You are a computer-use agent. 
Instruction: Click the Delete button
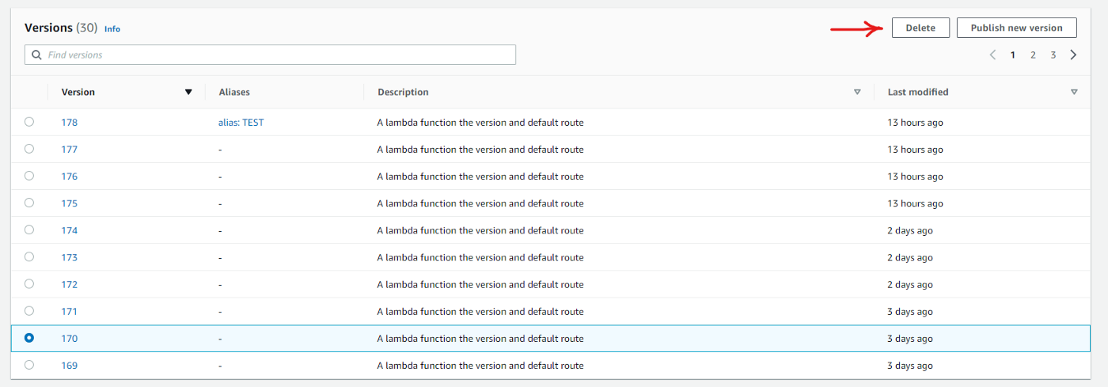coord(920,28)
